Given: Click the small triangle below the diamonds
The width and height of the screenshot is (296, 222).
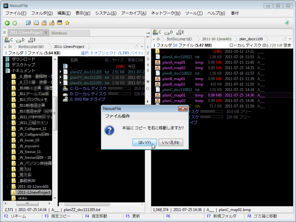Looking at the screenshot, I should (148, 101).
